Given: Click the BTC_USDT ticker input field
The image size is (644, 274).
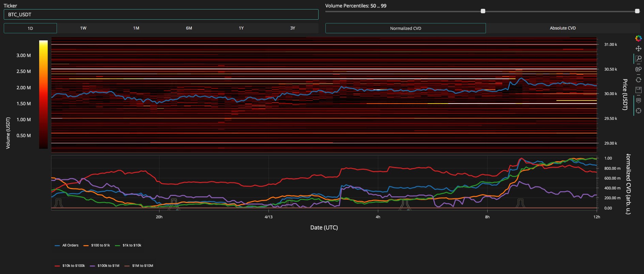Looking at the screenshot, I should pyautogui.click(x=161, y=15).
